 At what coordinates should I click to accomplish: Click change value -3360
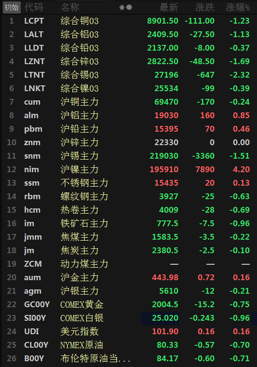pyautogui.click(x=203, y=156)
